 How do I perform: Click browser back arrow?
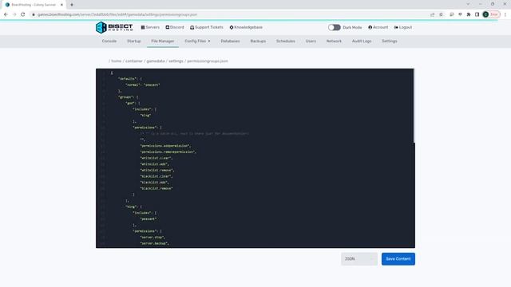click(x=6, y=14)
